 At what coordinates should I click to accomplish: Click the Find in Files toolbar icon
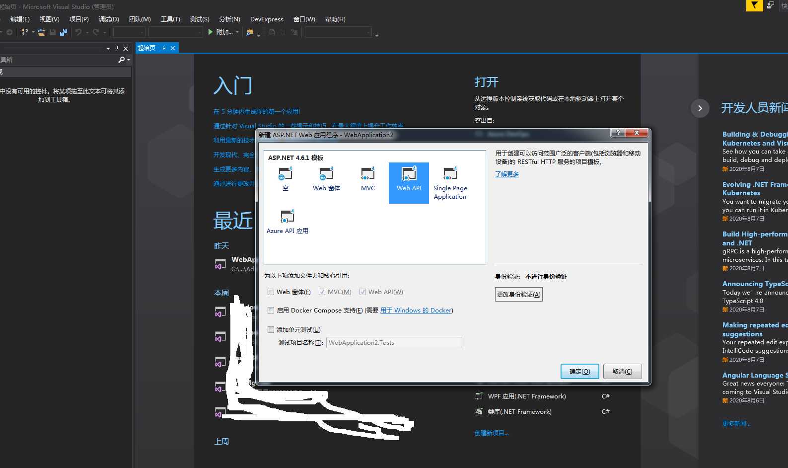[250, 32]
